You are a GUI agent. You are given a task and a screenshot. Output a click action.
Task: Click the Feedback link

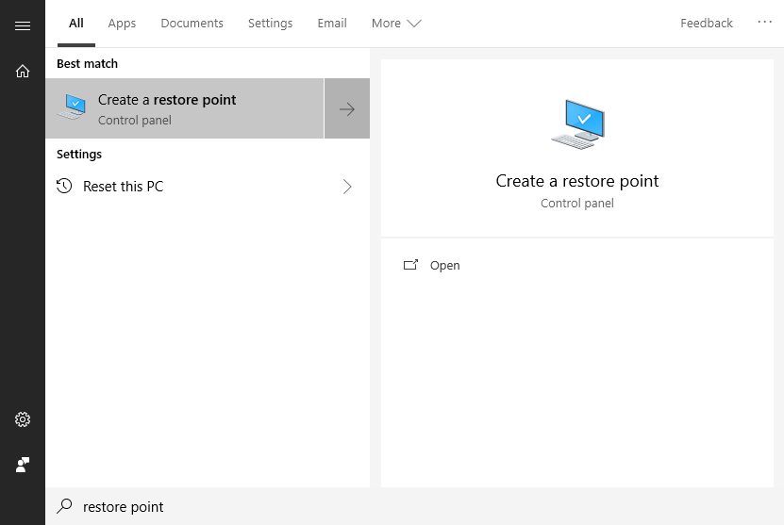pos(706,24)
